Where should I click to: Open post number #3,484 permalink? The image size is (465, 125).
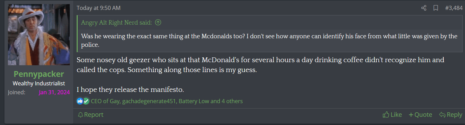454,8
